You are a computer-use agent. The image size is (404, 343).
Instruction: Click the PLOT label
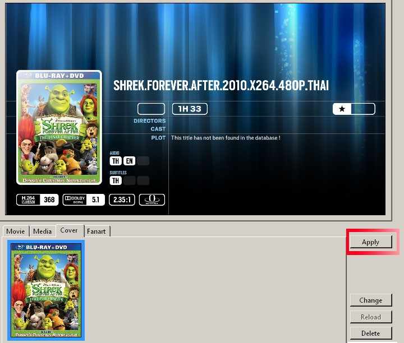click(158, 138)
